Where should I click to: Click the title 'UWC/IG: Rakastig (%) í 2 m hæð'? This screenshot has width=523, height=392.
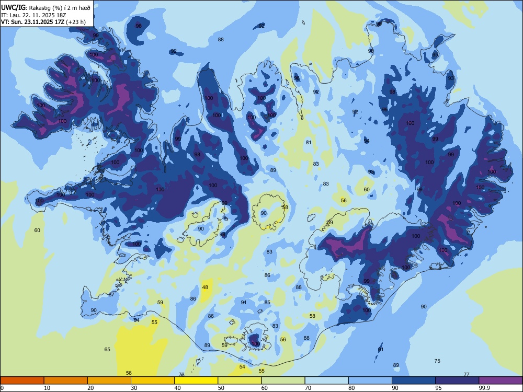click(46, 8)
